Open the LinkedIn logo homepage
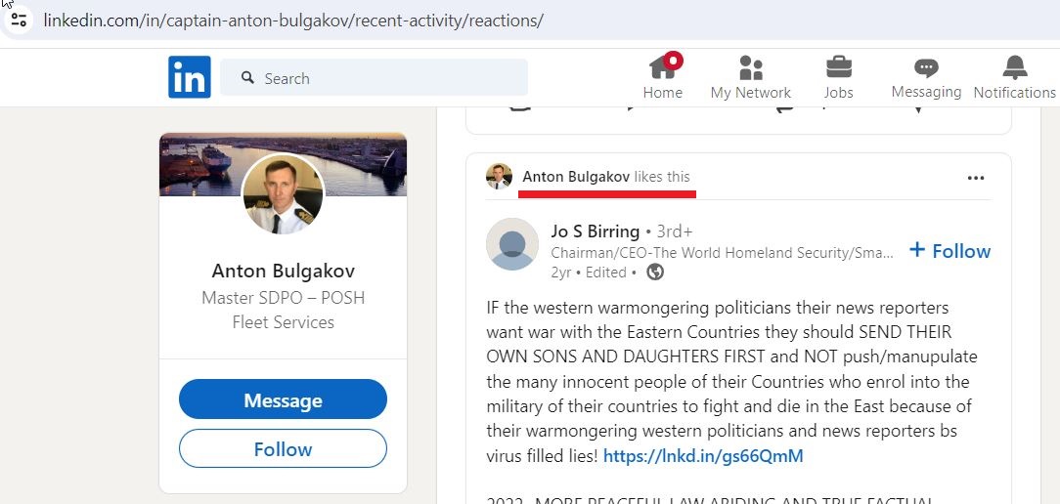The width and height of the screenshot is (1060, 504). [x=190, y=77]
